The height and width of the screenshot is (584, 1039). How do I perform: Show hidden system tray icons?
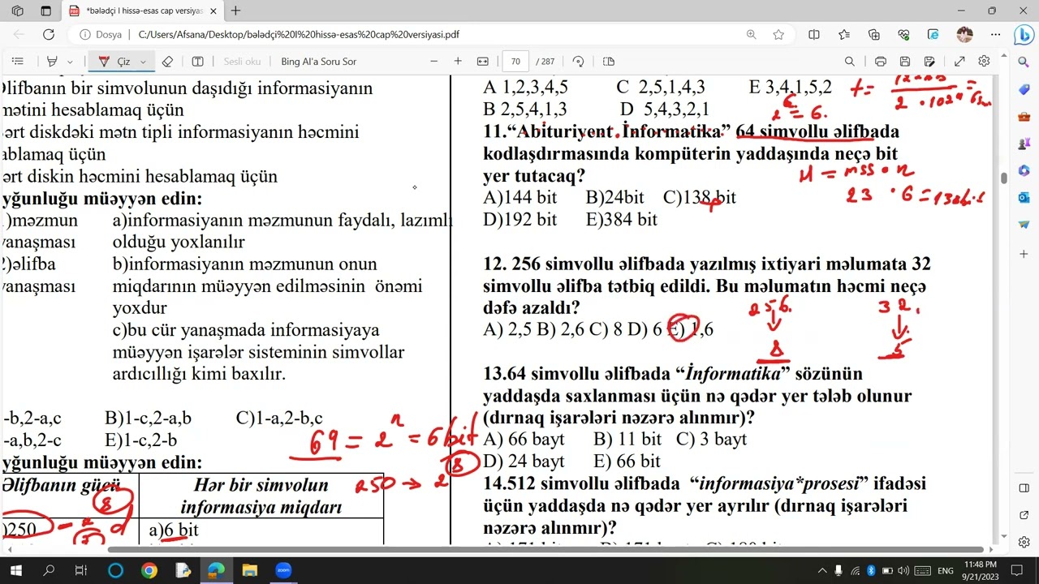click(822, 570)
